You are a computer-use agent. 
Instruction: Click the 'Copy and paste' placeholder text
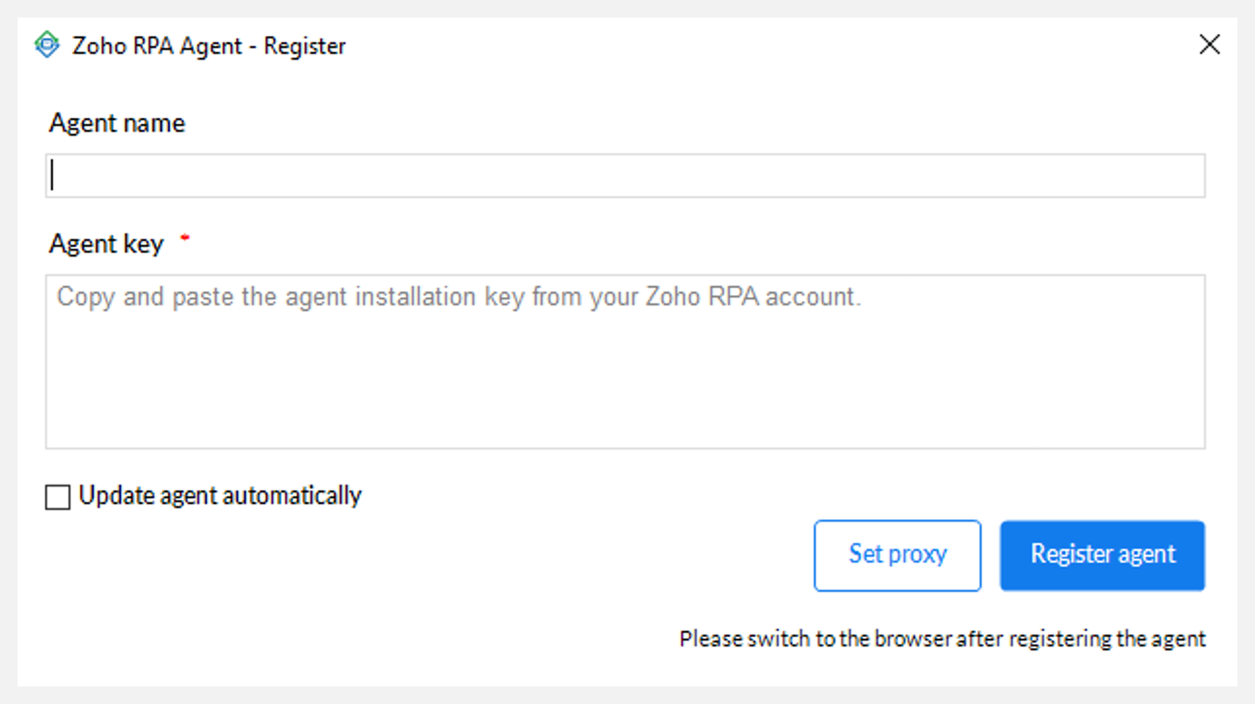tap(459, 297)
